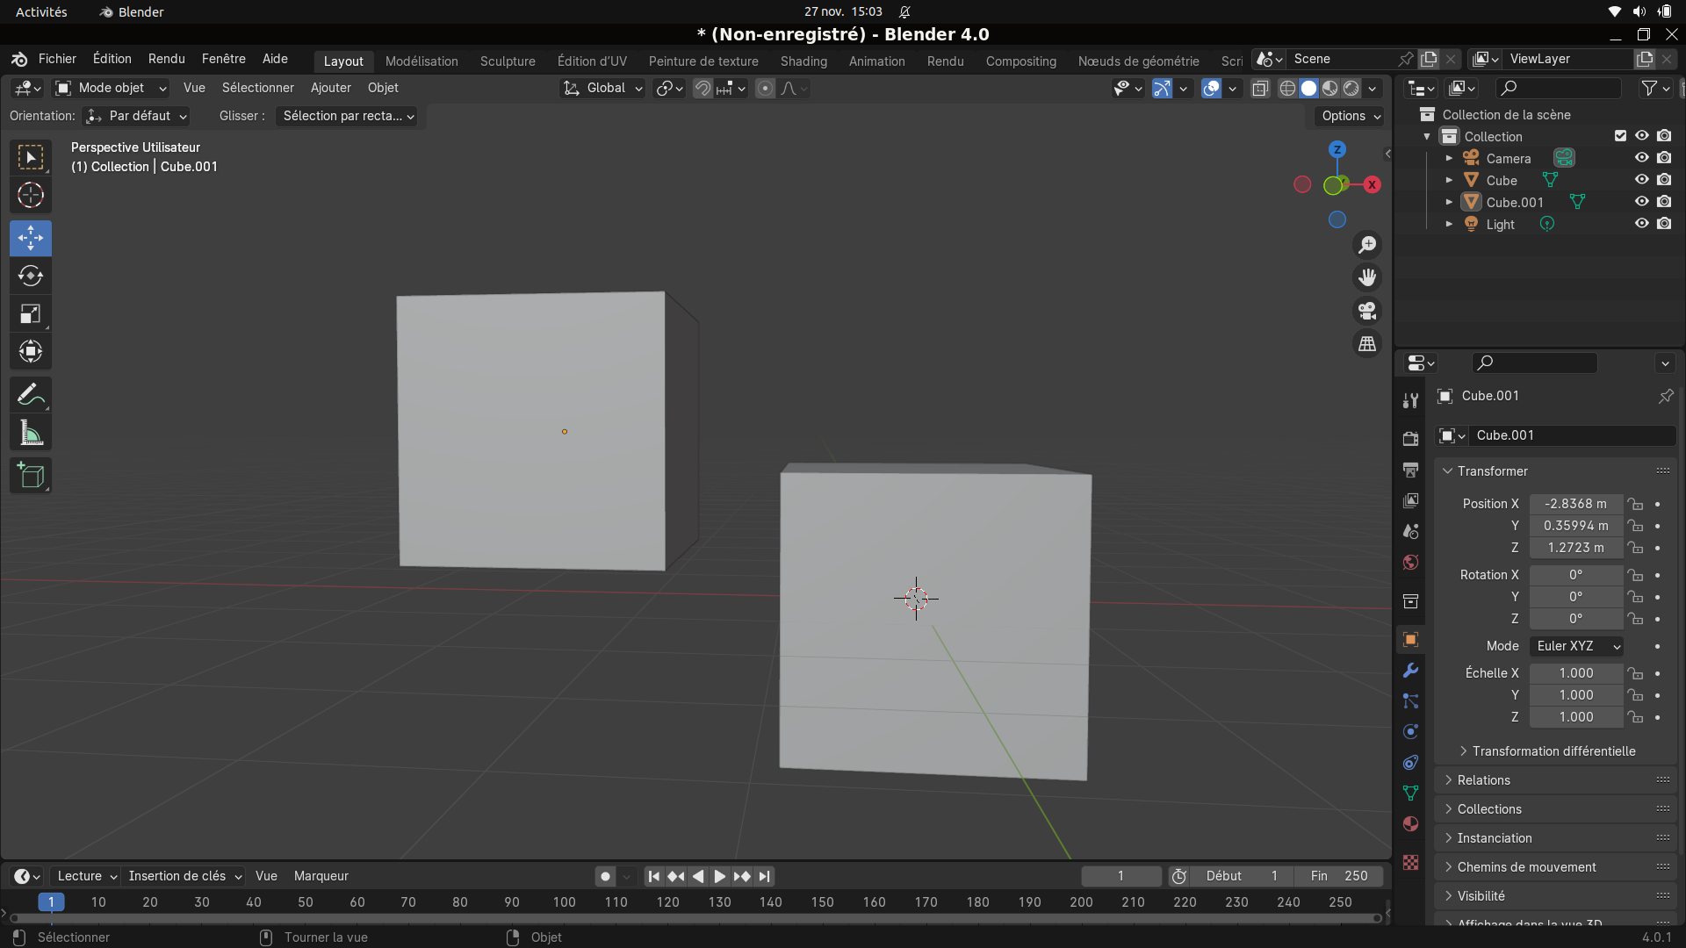This screenshot has width=1686, height=948.
Task: Open the Lecture playback popover
Action: click(x=86, y=876)
